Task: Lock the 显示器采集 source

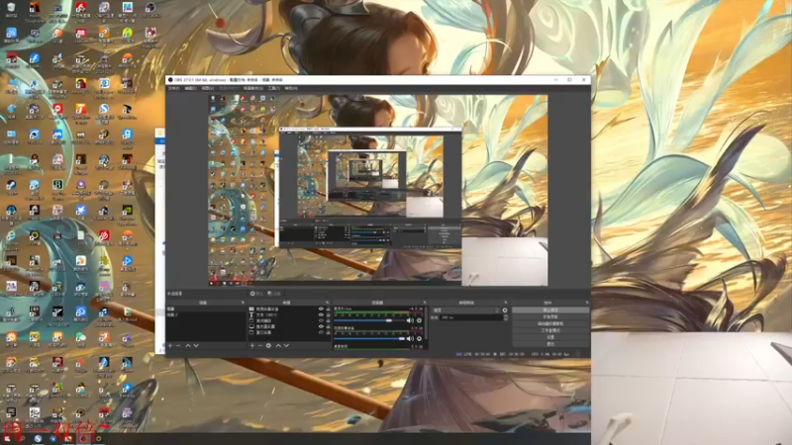Action: pos(329,327)
